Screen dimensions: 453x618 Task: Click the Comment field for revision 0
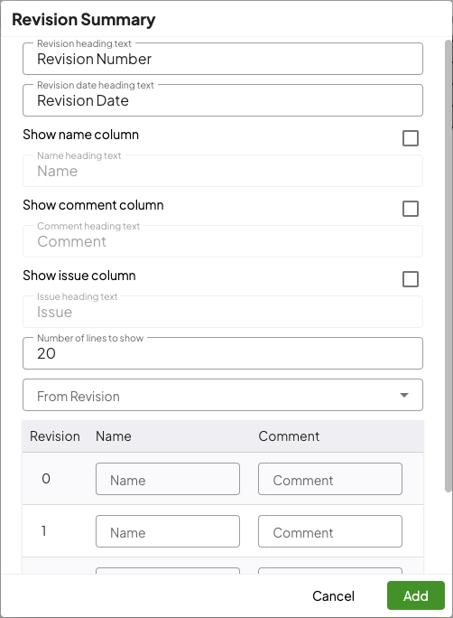pos(330,479)
